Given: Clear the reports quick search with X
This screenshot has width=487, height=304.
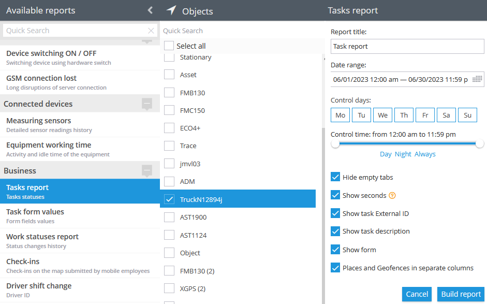Looking at the screenshot, I should [x=151, y=31].
